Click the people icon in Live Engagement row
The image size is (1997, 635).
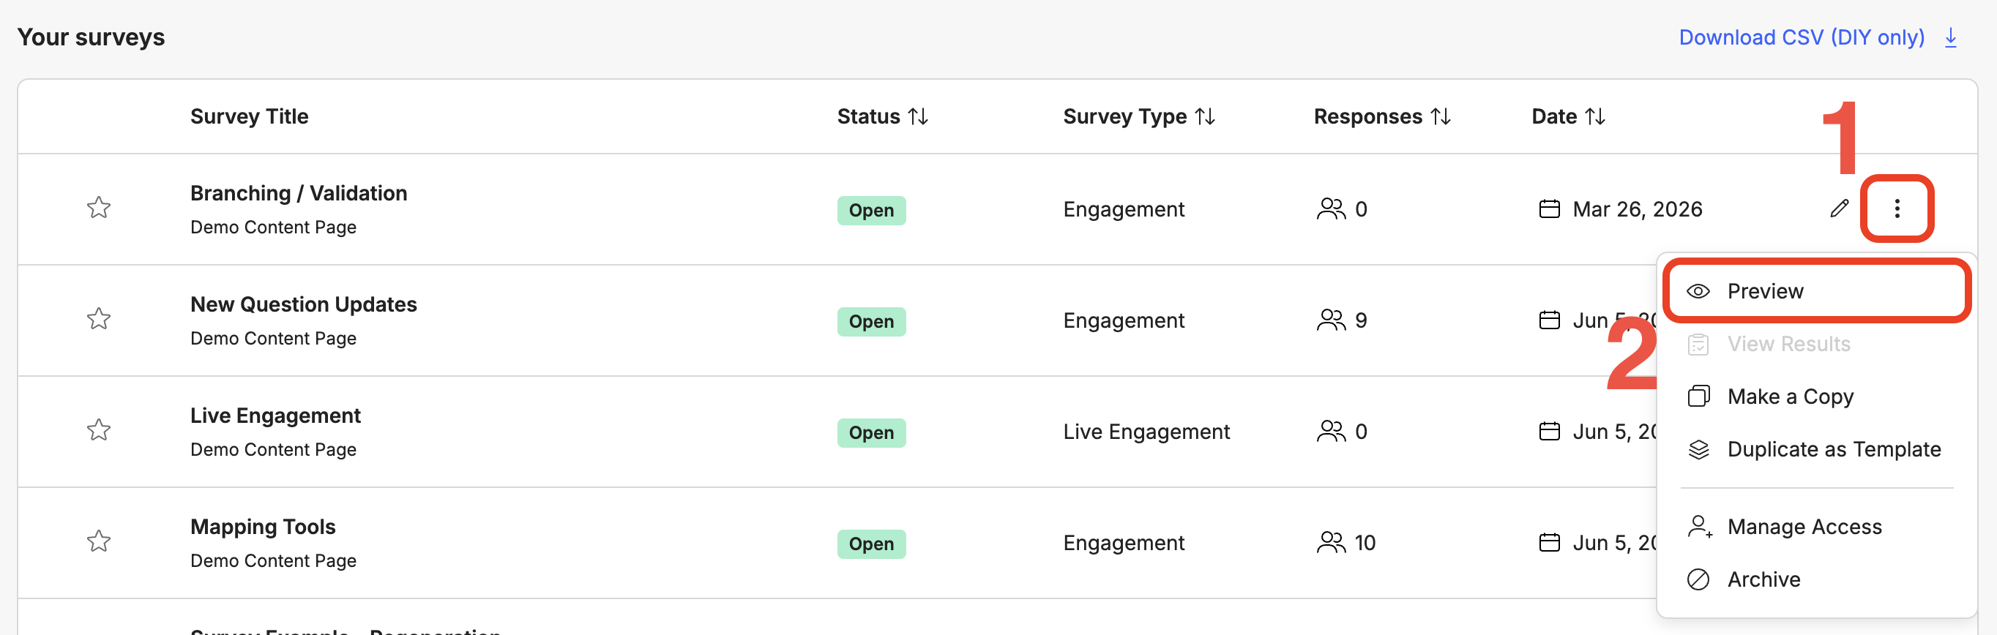(x=1331, y=432)
